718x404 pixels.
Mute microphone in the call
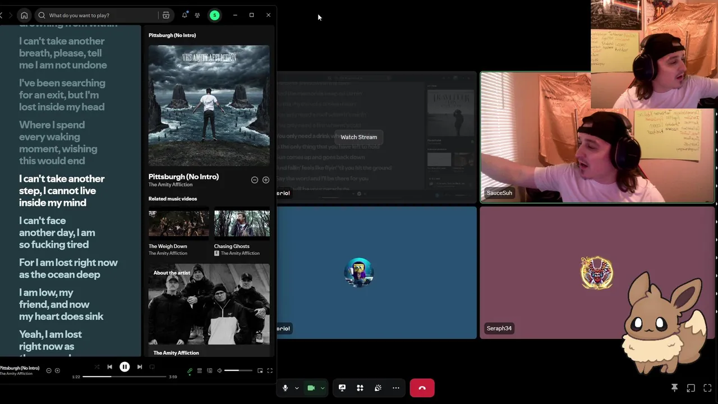pos(285,388)
